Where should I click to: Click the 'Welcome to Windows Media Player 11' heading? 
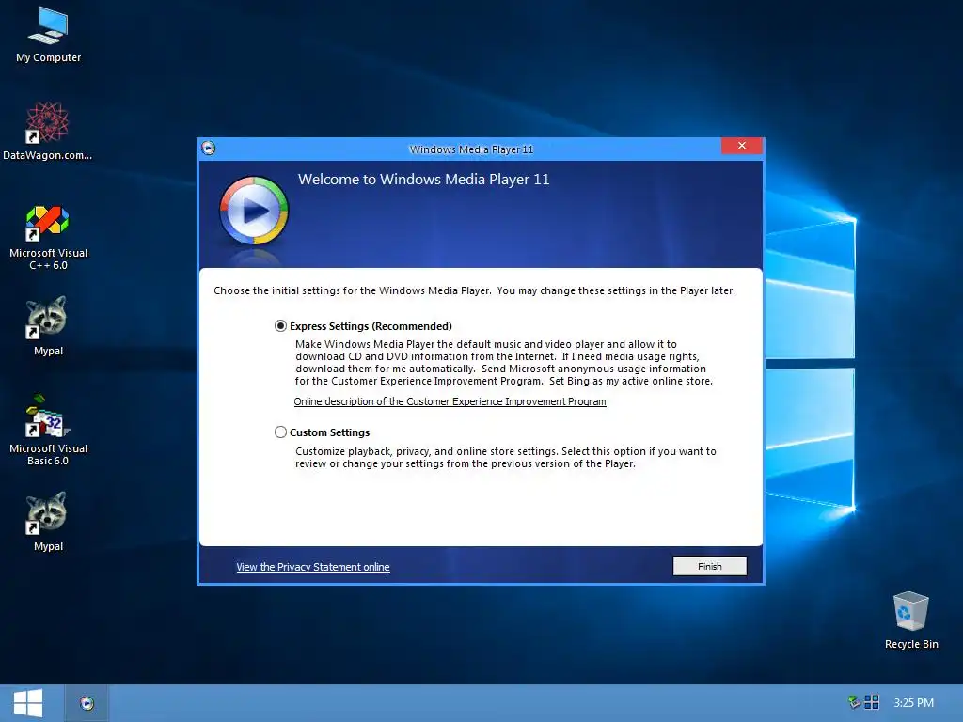click(x=424, y=180)
